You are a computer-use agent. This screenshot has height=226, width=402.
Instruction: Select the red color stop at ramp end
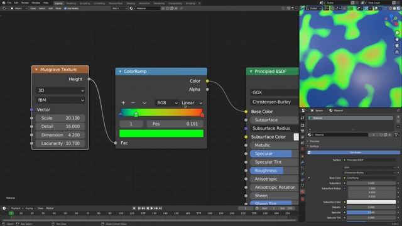point(202,114)
